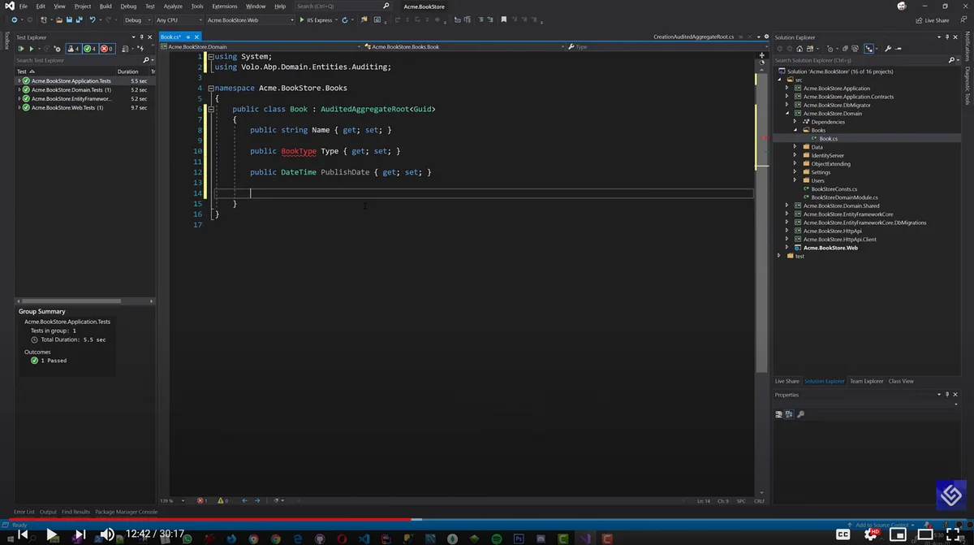Click the Solution Explorer Home icon
Image resolution: width=974 pixels, height=545 pixels.
tap(799, 49)
